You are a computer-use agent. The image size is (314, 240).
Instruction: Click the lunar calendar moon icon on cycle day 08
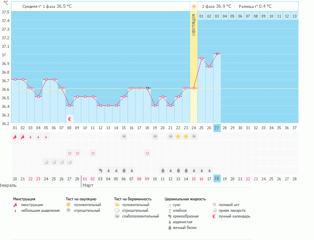70,119
